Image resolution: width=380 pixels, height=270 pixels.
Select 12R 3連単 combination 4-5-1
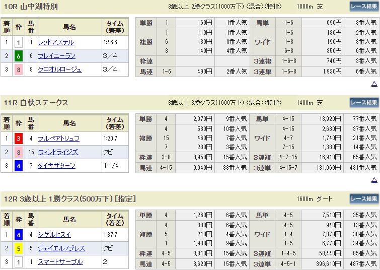coord(288,263)
